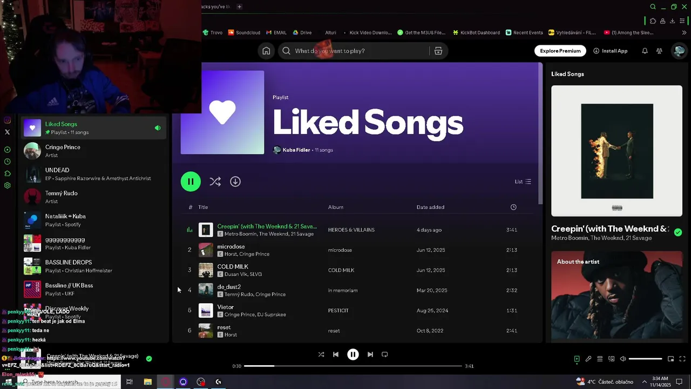Skip to previous track
This screenshot has height=389, width=691.
click(336, 354)
